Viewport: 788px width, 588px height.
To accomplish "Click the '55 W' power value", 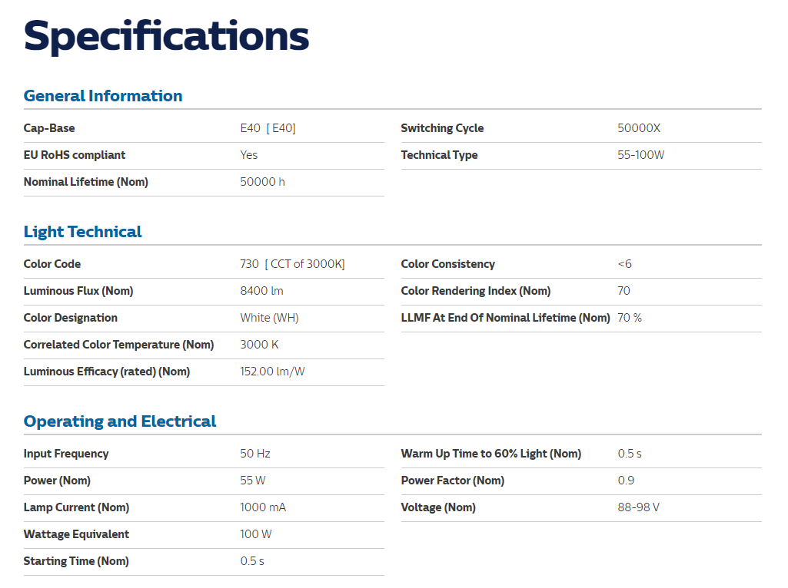I will [253, 481].
